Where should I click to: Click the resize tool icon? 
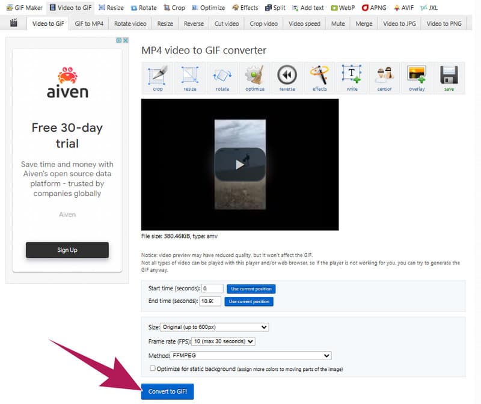pyautogui.click(x=190, y=78)
